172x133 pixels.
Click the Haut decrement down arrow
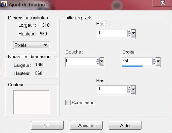pos(129,35)
